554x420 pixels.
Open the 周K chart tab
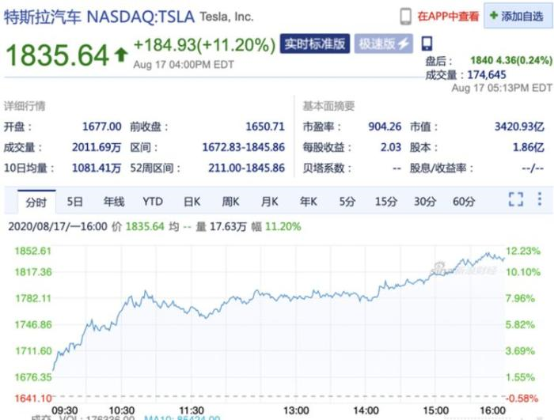click(230, 202)
